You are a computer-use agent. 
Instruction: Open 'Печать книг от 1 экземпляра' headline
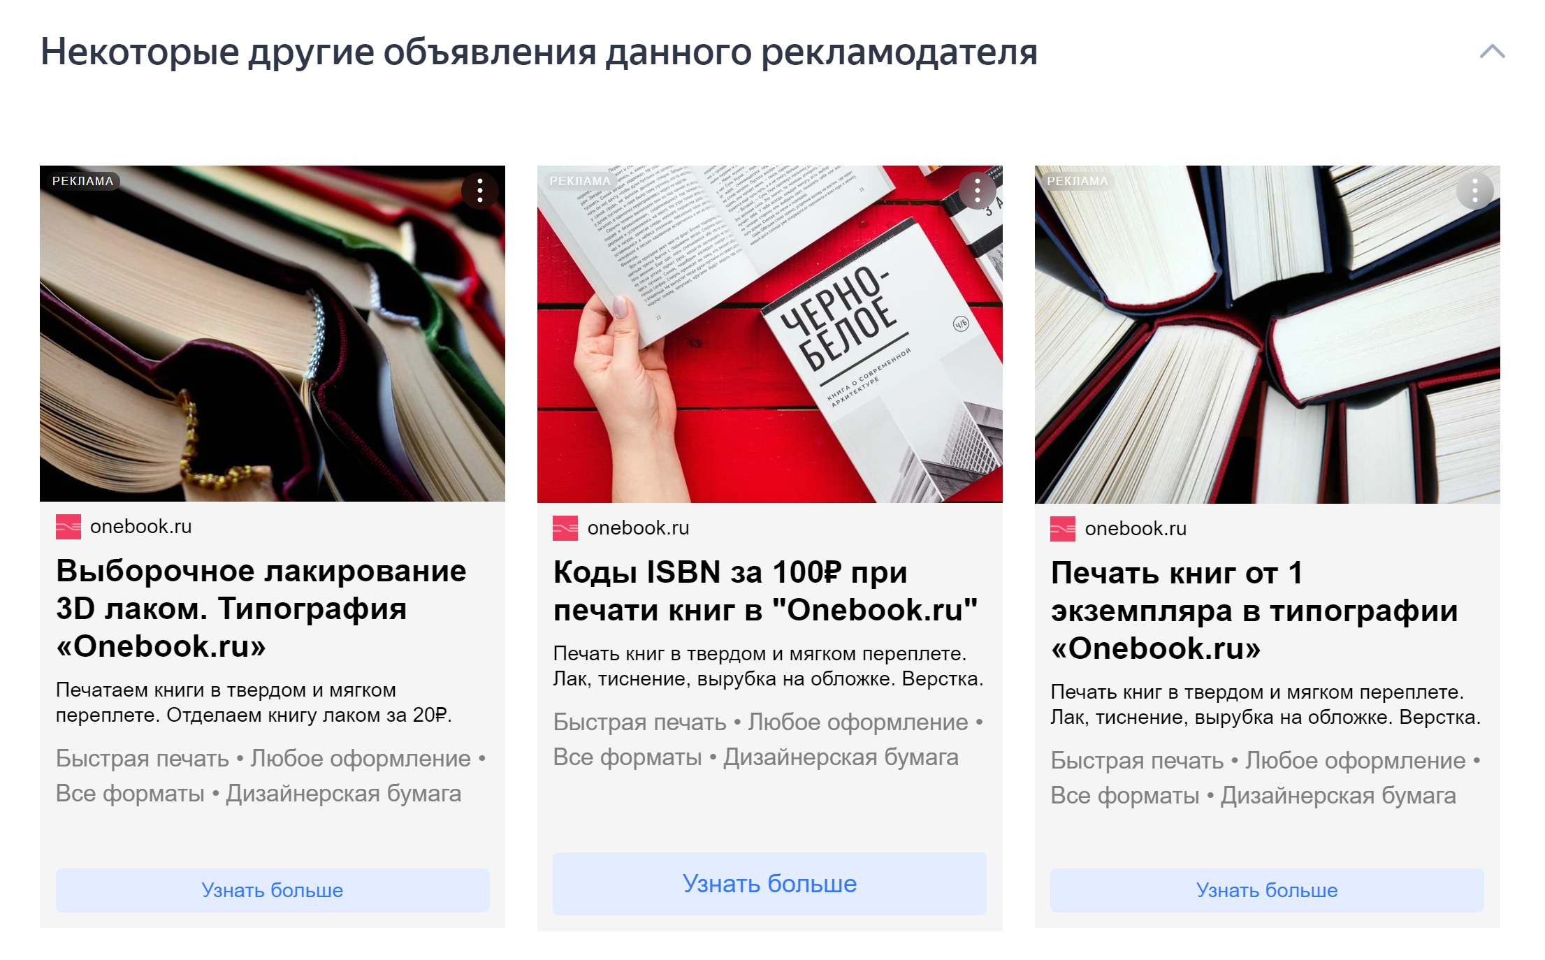tap(1254, 611)
